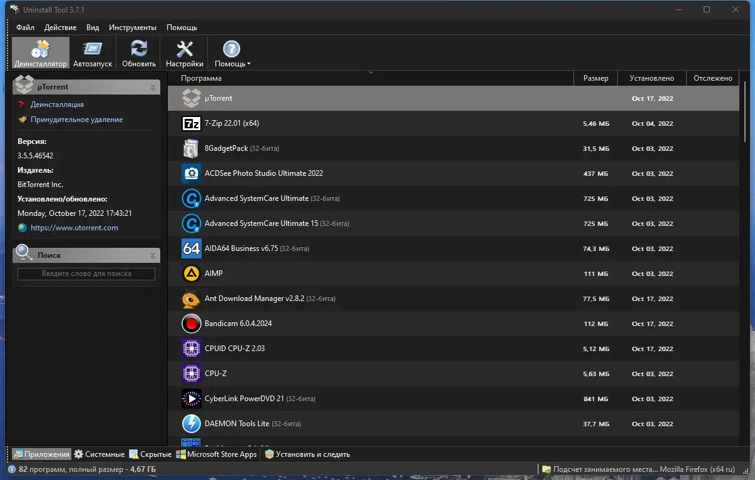Click the broom icon beside Принудительное удаление
Screen dimensions: 755x480
[23, 120]
